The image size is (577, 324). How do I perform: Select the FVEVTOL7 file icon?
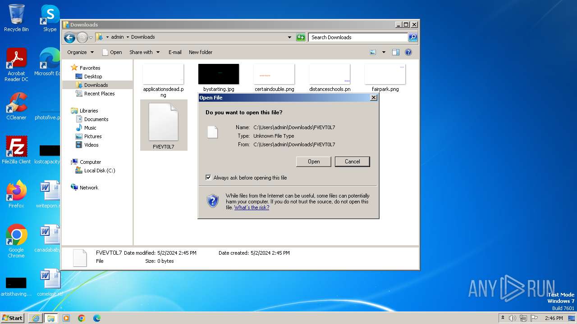point(163,122)
